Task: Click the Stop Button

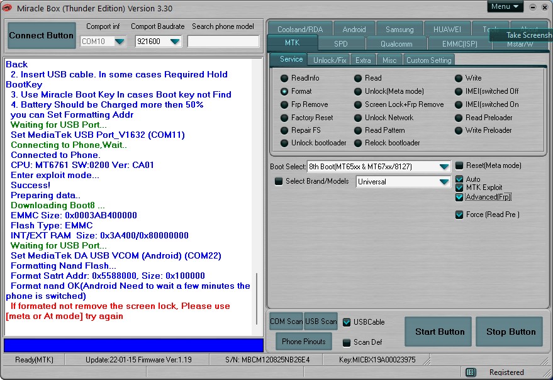Action: coord(509,332)
